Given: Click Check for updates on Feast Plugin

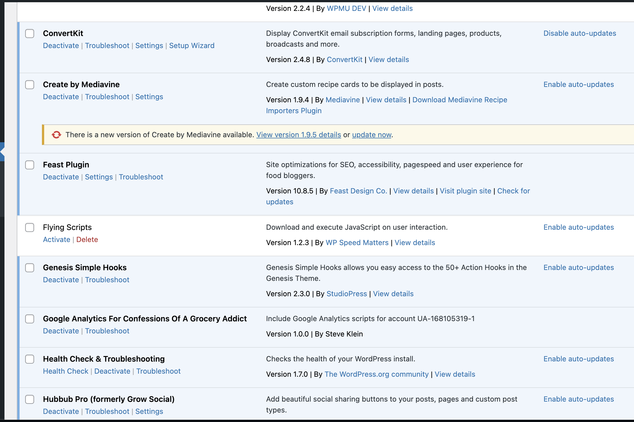Looking at the screenshot, I should point(513,191).
